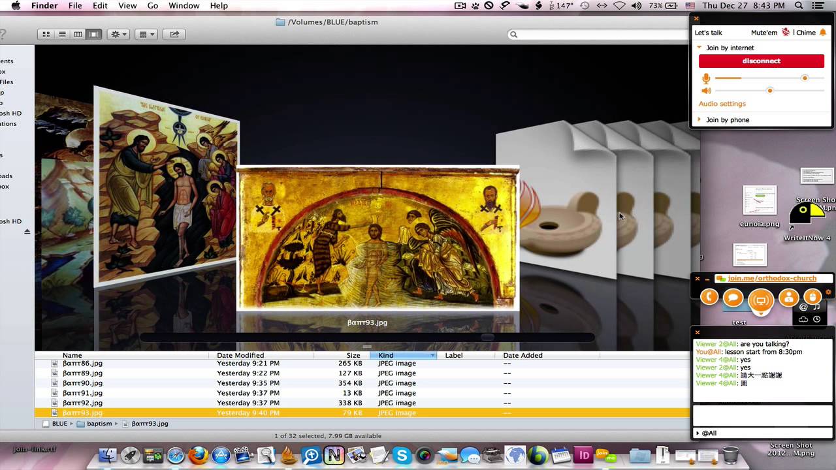Open InDesign from the Dock
Viewport: 836px width, 470px height.
[x=582, y=456]
